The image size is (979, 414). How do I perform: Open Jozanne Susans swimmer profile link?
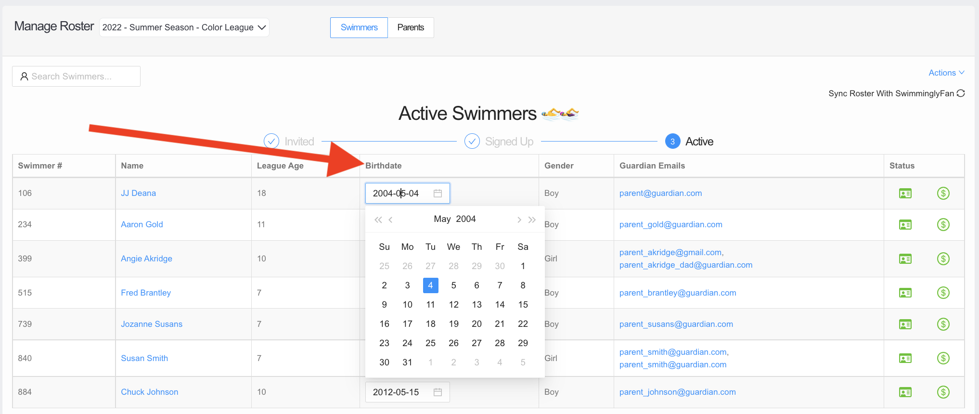point(152,324)
